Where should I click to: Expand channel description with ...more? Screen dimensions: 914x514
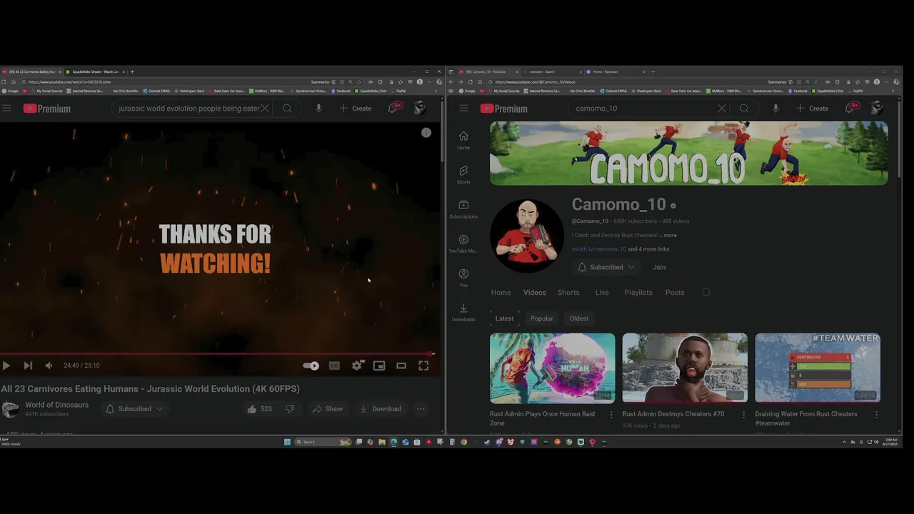[668, 235]
